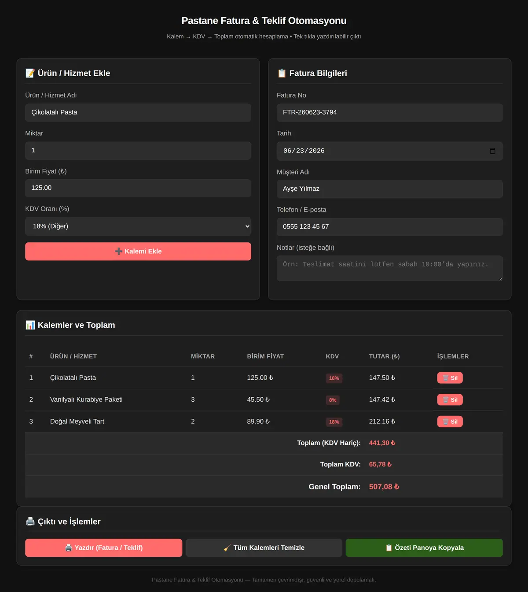Click the Pastane Fatura & Teklif Otomasyonu title

click(x=264, y=21)
